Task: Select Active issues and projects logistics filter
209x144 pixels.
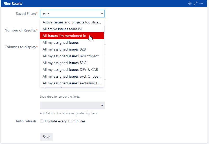Action: pos(72,22)
